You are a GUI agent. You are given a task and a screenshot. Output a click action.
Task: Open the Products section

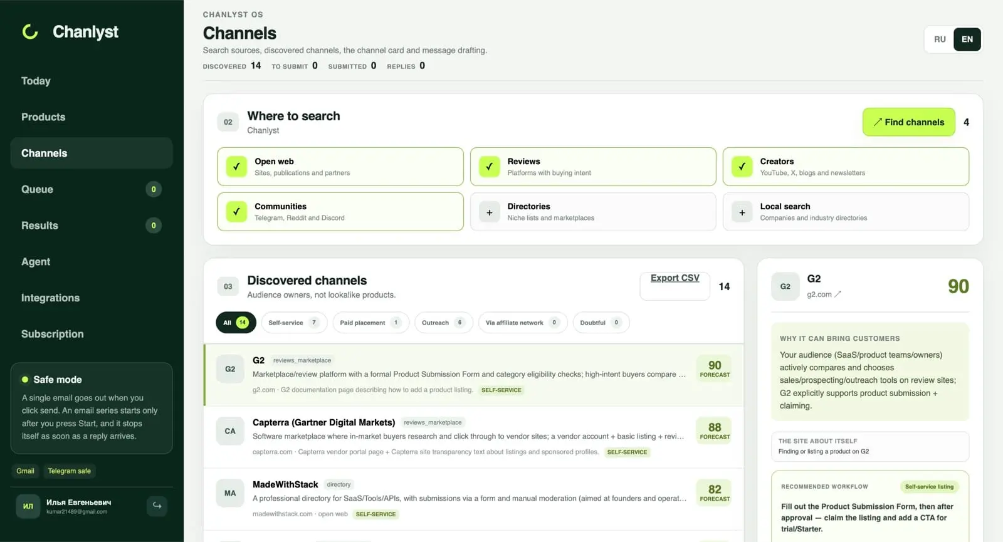(92, 117)
